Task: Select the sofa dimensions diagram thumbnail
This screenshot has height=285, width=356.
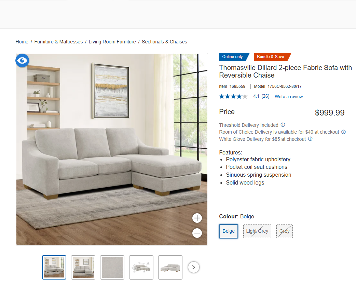Action: 141,267
